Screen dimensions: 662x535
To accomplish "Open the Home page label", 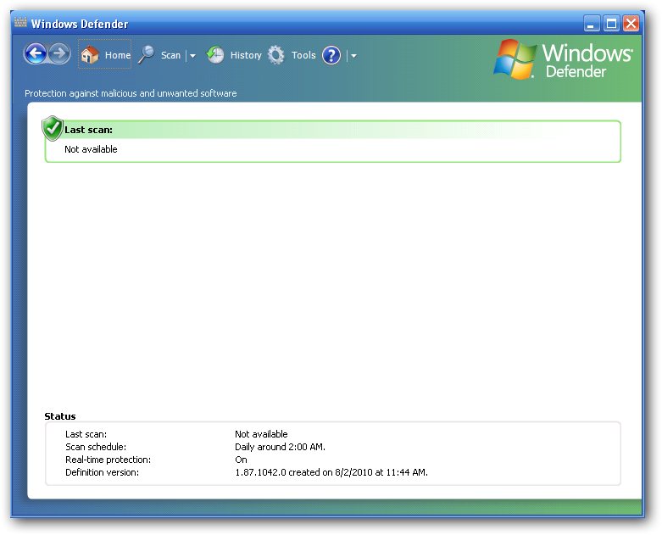I will point(118,55).
